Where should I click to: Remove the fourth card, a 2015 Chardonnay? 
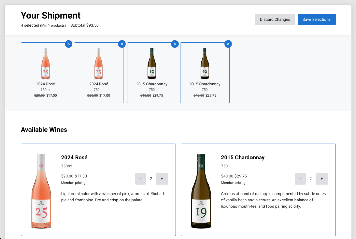coord(228,44)
